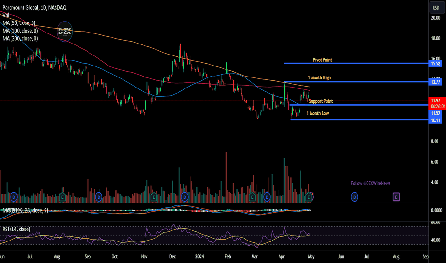Click the May label on the time axis
The width and height of the screenshot is (446, 263).
[311, 256]
